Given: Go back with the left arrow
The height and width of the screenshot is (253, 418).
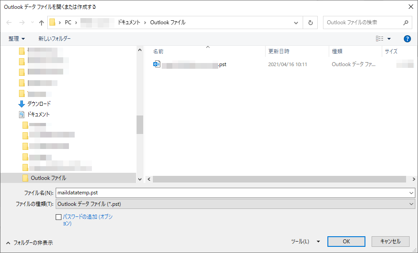Looking at the screenshot, I should pos(9,22).
